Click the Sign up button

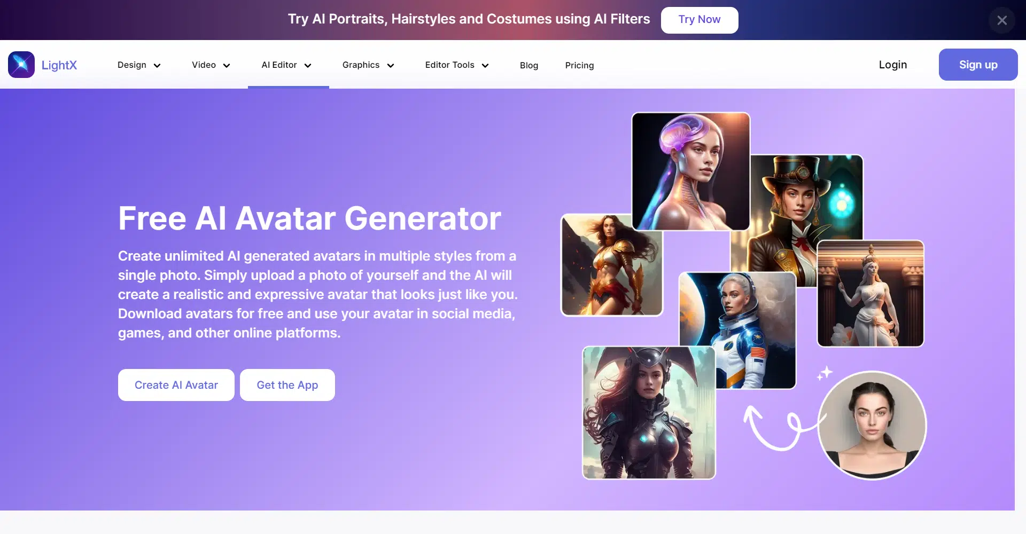click(x=978, y=65)
